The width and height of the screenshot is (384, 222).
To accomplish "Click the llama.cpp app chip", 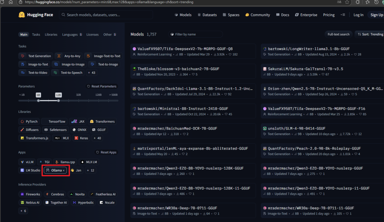I will pyautogui.click(x=65, y=162).
